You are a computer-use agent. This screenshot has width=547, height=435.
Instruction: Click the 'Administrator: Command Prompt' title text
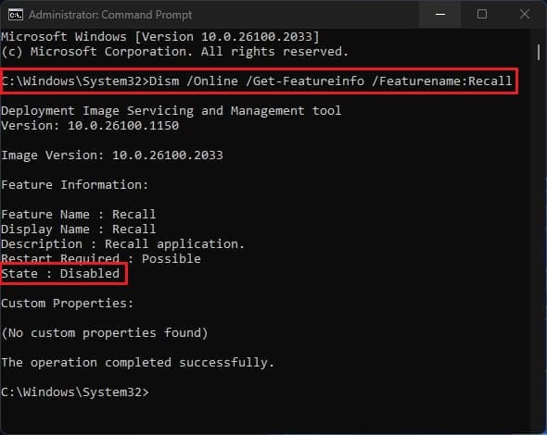(110, 15)
